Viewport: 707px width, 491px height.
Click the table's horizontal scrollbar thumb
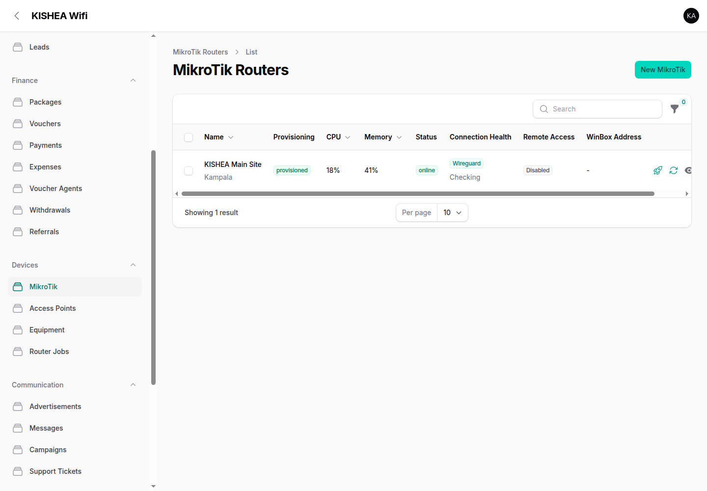coord(418,193)
